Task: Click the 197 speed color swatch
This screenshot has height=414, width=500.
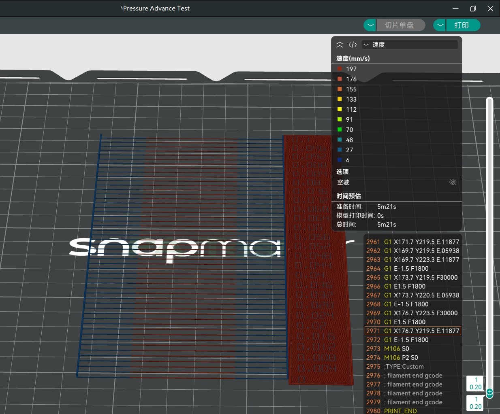Action: click(340, 69)
